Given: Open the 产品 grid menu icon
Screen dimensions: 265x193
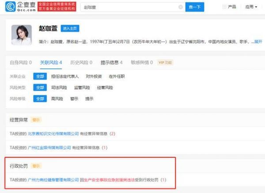Looking at the screenshot, I should 225,7.
